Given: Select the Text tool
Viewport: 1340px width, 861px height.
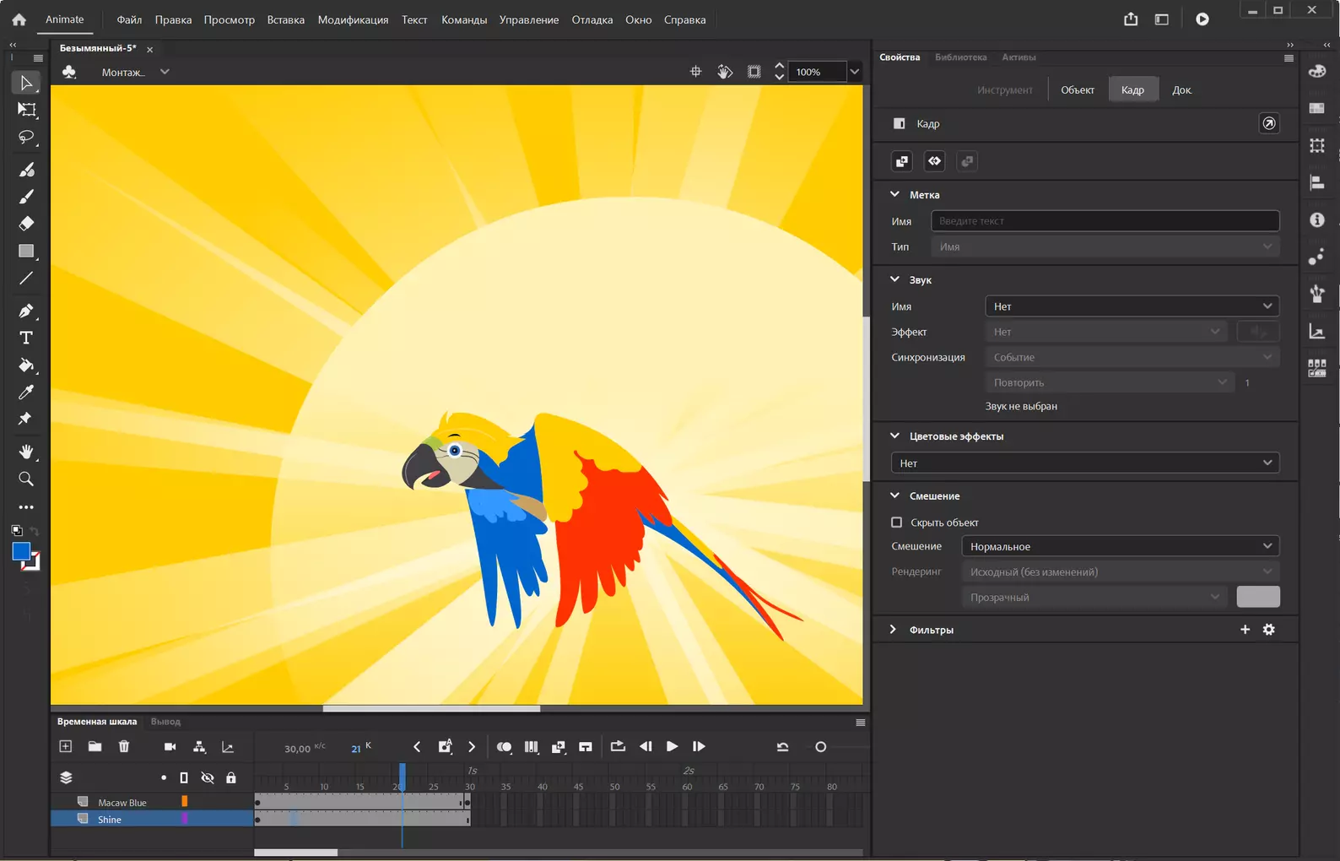Looking at the screenshot, I should [26, 338].
